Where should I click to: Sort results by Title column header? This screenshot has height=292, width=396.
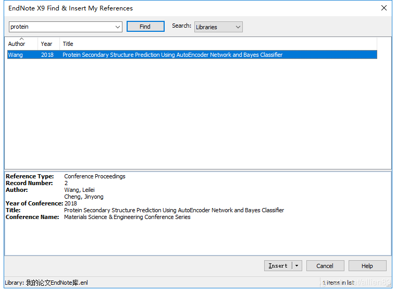(218, 44)
